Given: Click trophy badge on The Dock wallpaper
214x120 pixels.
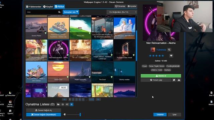Looking at the screenshot, I should (111, 77).
